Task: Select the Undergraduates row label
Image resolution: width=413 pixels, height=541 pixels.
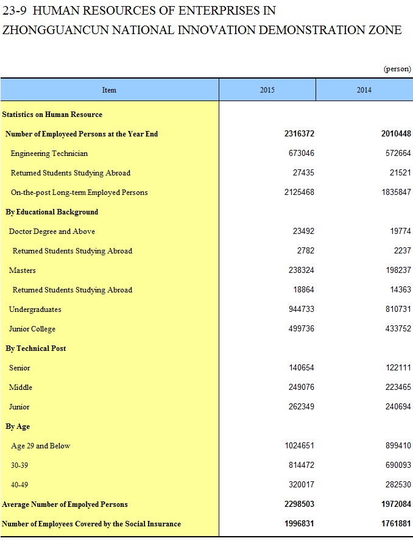Action: click(35, 309)
